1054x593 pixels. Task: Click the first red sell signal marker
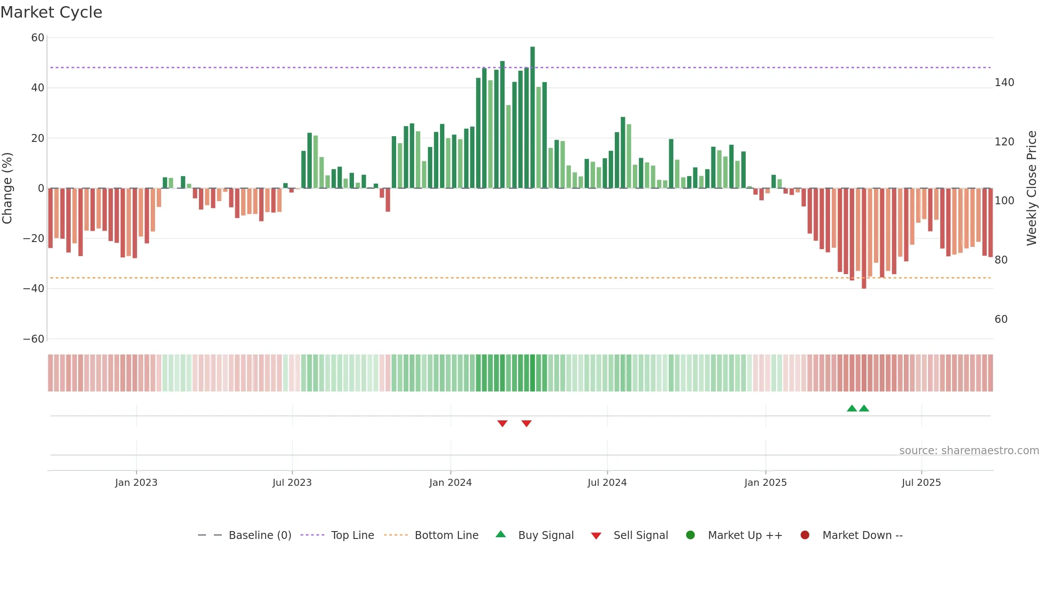(502, 423)
